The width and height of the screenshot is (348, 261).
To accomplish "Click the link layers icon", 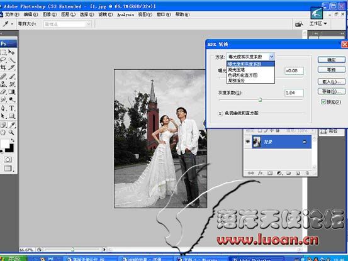I will pyautogui.click(x=250, y=173).
